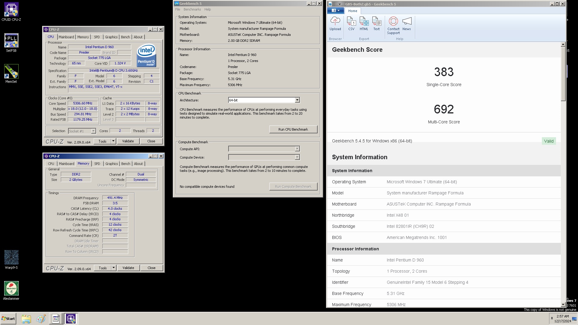Open Windows Explorer from the taskbar
Viewport: 578px width, 325px height.
click(26, 319)
